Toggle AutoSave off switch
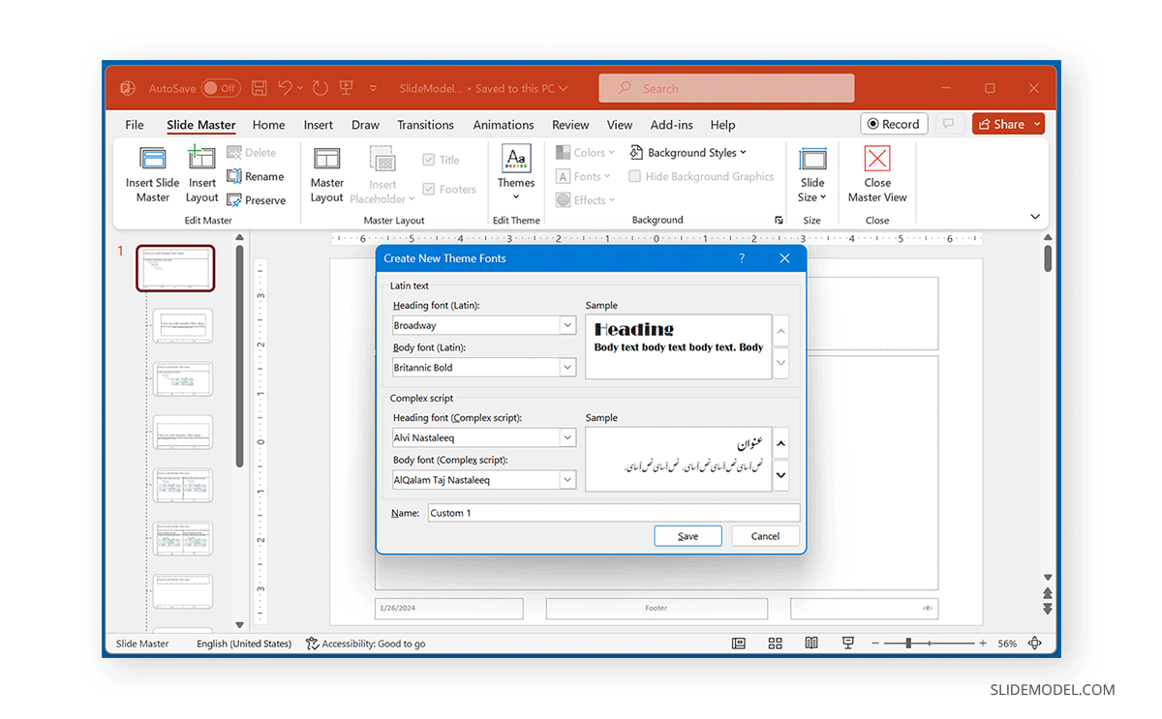 pos(221,87)
